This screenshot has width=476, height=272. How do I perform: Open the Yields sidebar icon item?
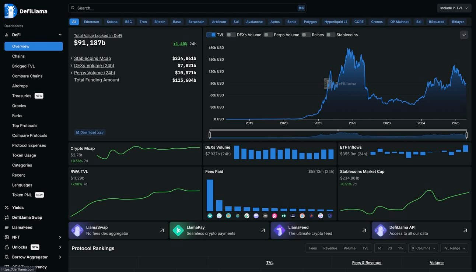click(x=7, y=208)
